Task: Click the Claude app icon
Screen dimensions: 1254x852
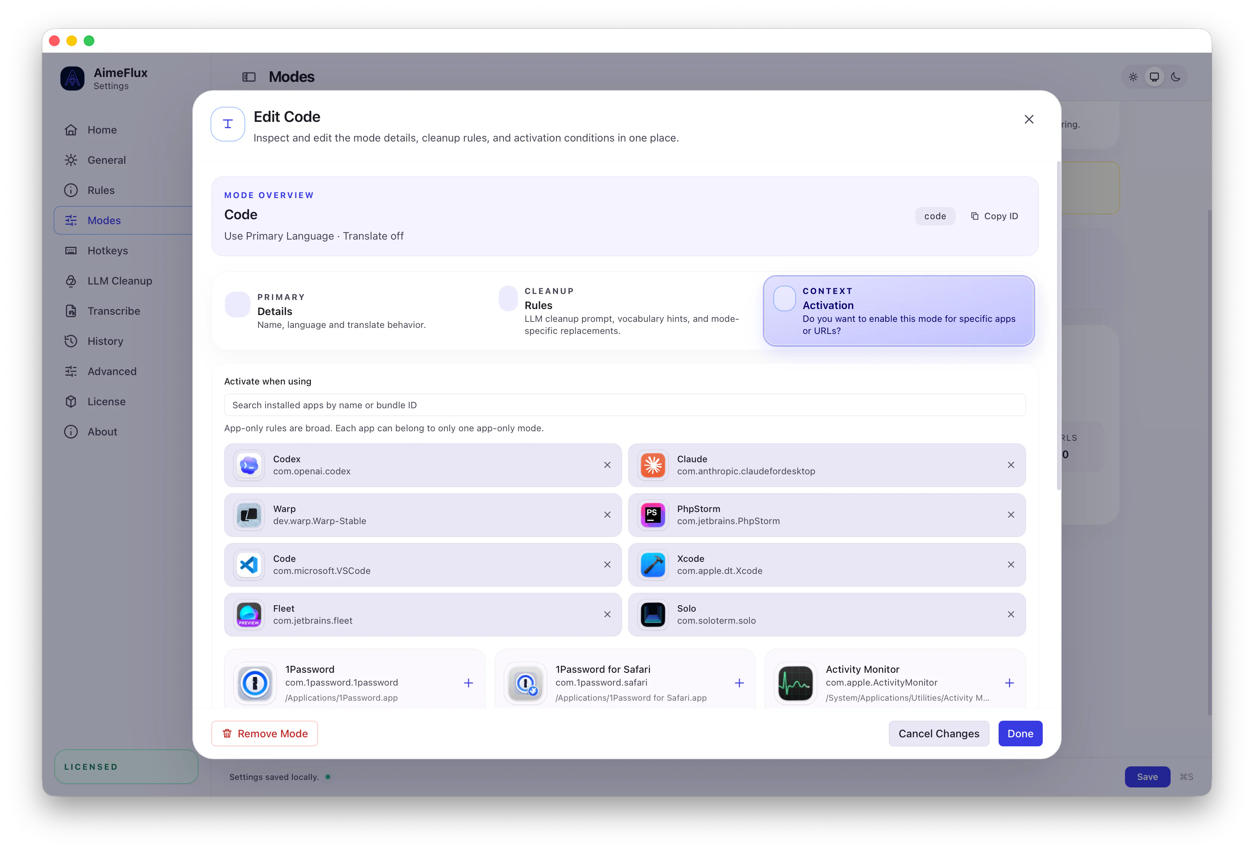Action: click(x=652, y=465)
